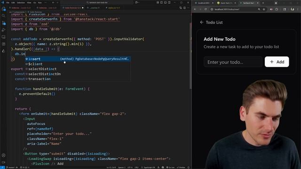Click the back arrow next to Todo List
The width and height of the screenshot is (301, 169).
202,22
